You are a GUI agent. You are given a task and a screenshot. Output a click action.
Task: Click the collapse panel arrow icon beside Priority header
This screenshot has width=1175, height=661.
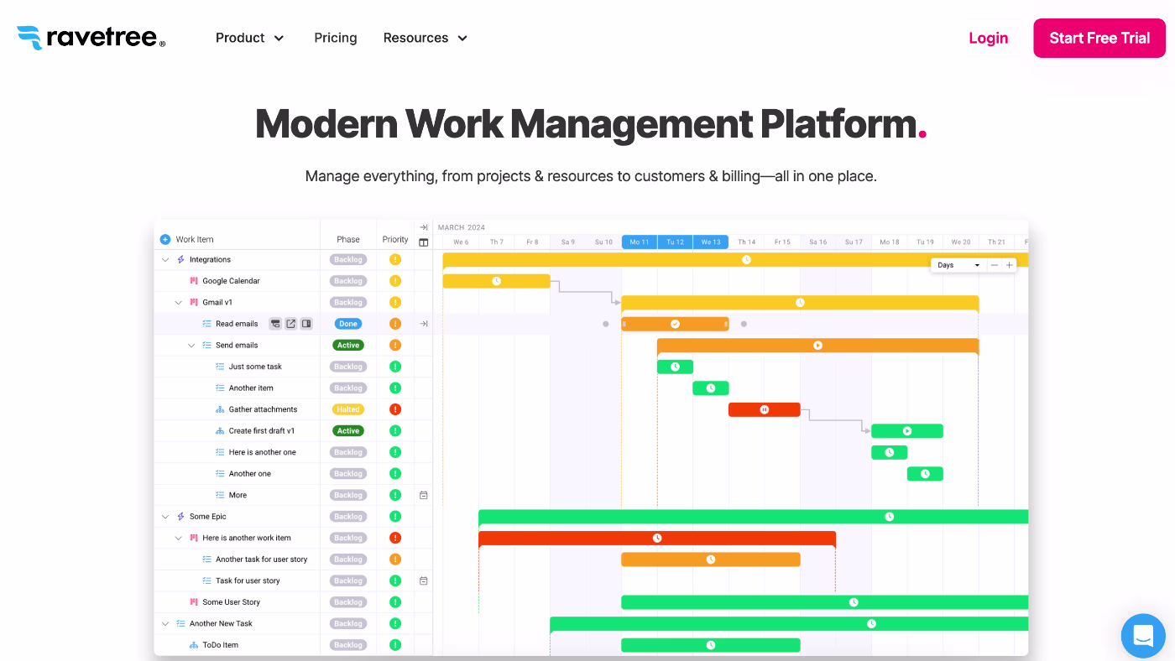(424, 227)
